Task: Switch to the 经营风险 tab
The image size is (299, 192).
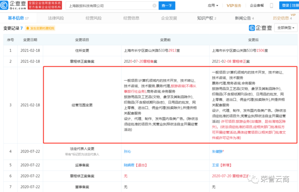Action: pos(93,18)
